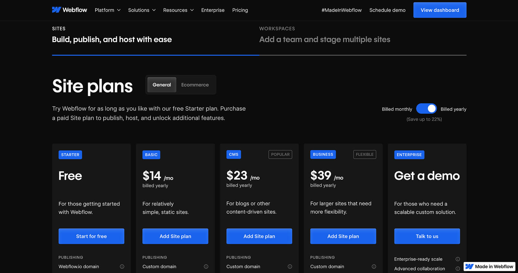Viewport: 518px width, 273px height.
Task: Click the 'Site plans' heading
Action: coord(92,86)
